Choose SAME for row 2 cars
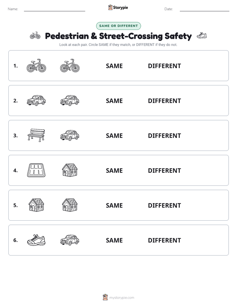The image size is (237, 307). [x=114, y=101]
